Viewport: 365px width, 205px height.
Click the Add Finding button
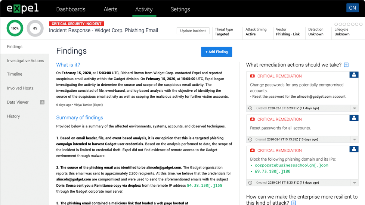click(216, 52)
